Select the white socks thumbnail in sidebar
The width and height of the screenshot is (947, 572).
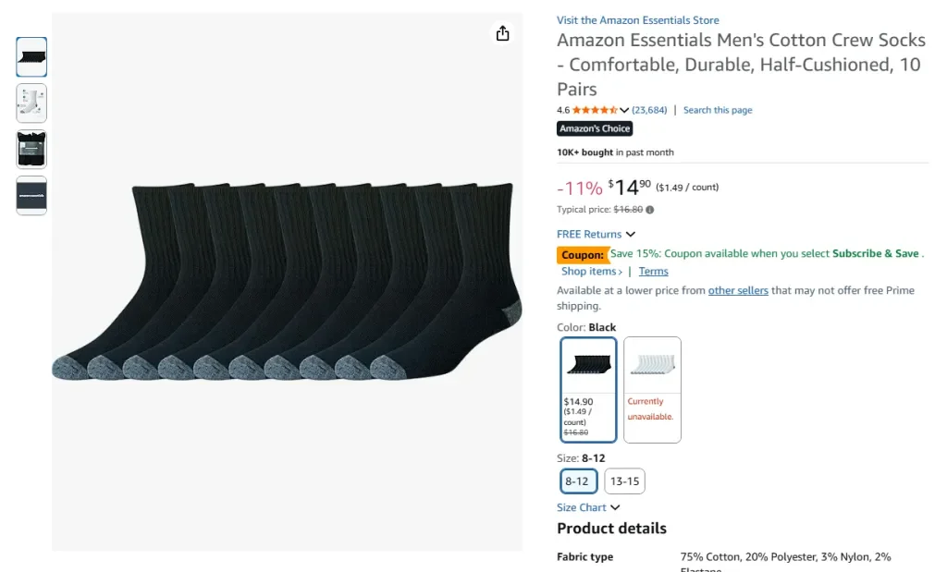31,103
